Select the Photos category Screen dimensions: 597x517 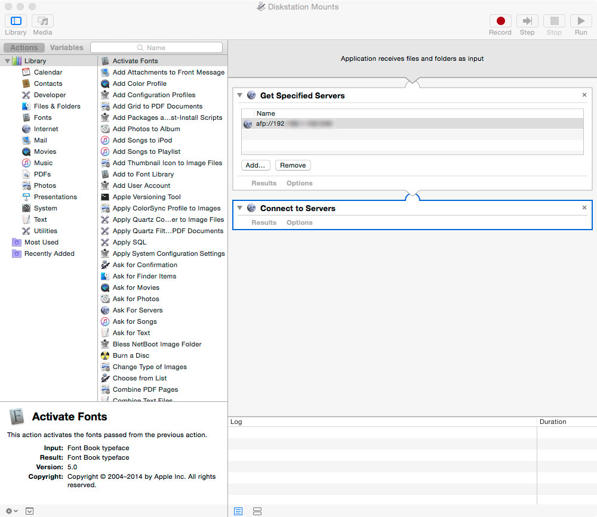[45, 185]
